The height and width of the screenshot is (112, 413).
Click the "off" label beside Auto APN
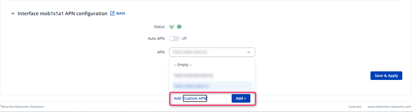184,38
